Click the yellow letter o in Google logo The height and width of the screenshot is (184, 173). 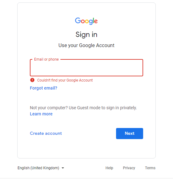[87, 22]
